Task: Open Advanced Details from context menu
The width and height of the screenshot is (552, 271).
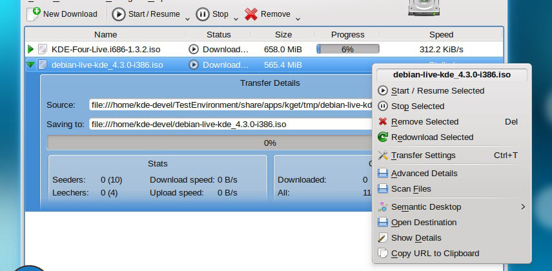Action: click(452, 174)
